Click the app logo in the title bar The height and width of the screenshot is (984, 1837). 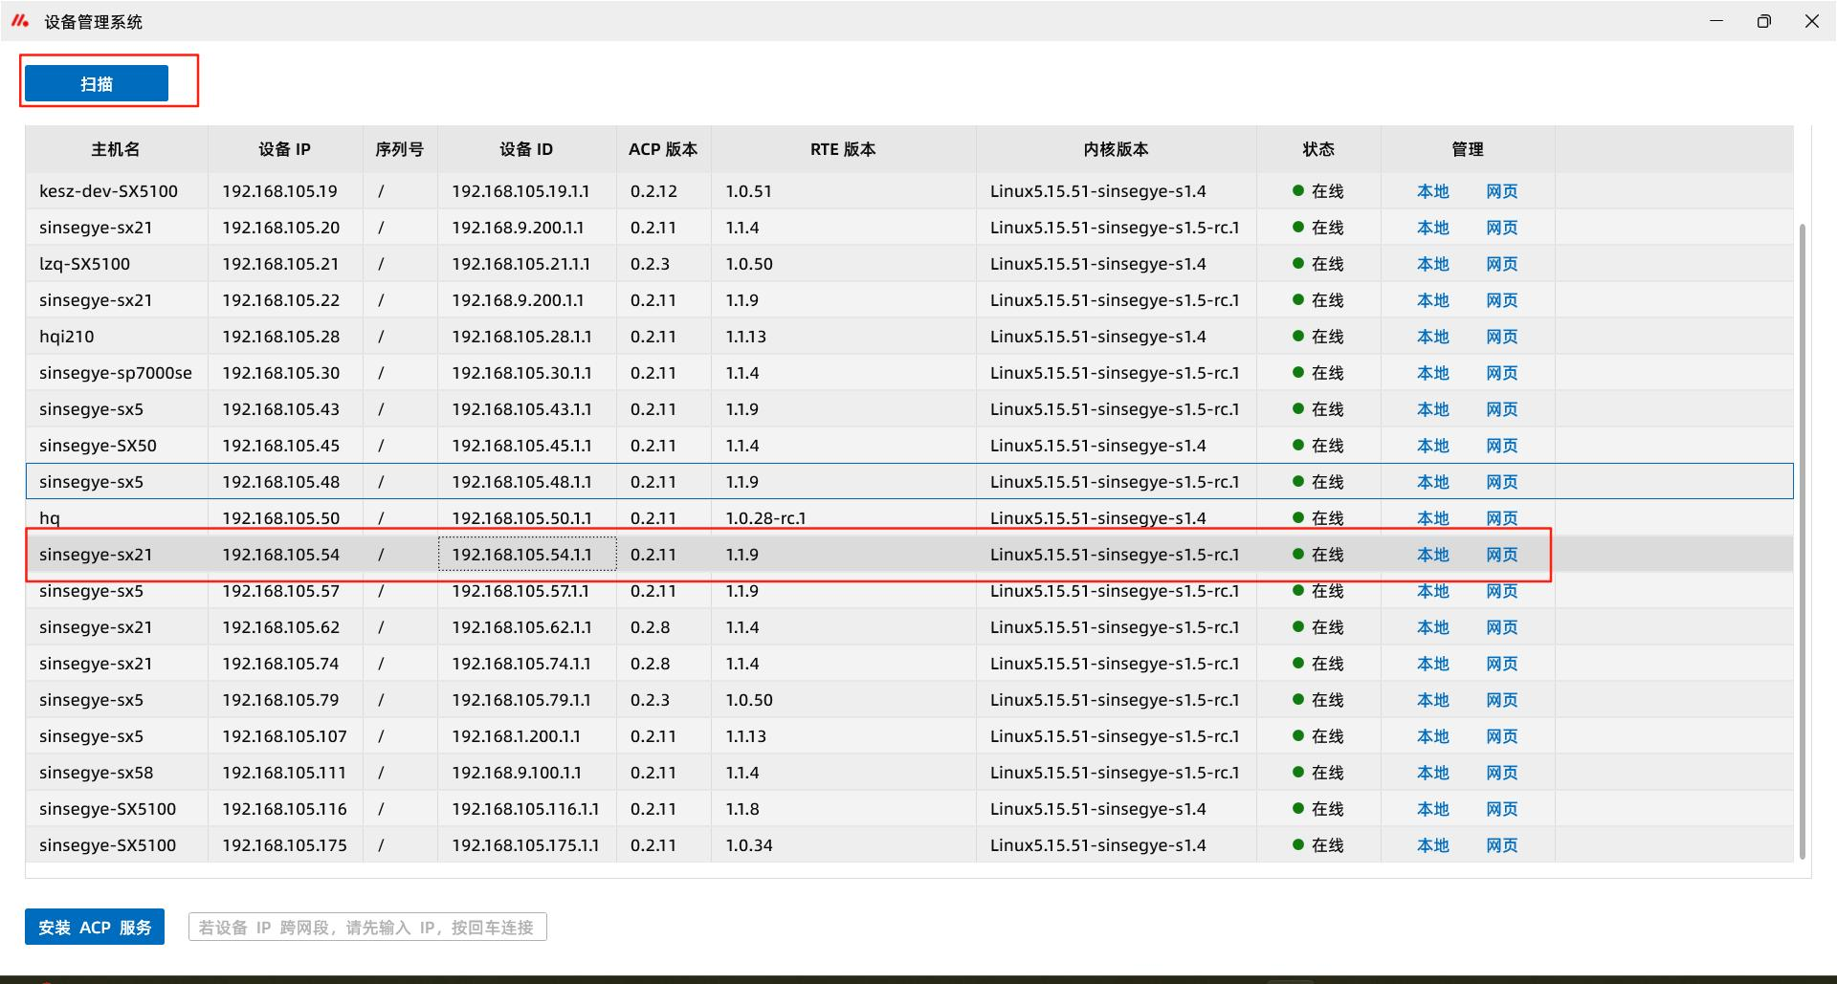[x=20, y=21]
